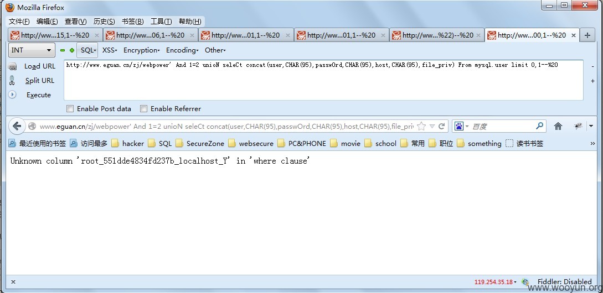The width and height of the screenshot is (603, 293).
Task: Show more bookmarks with the chevron
Action: pos(592,144)
